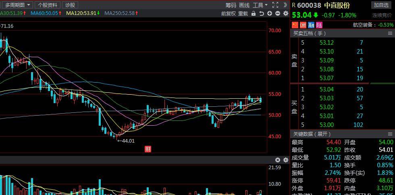Open the 诊股 stock diagnosis tab

point(70,5)
